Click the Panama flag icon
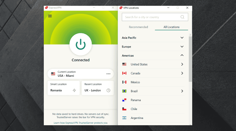Screen dimensions: 236x131 [124, 100]
